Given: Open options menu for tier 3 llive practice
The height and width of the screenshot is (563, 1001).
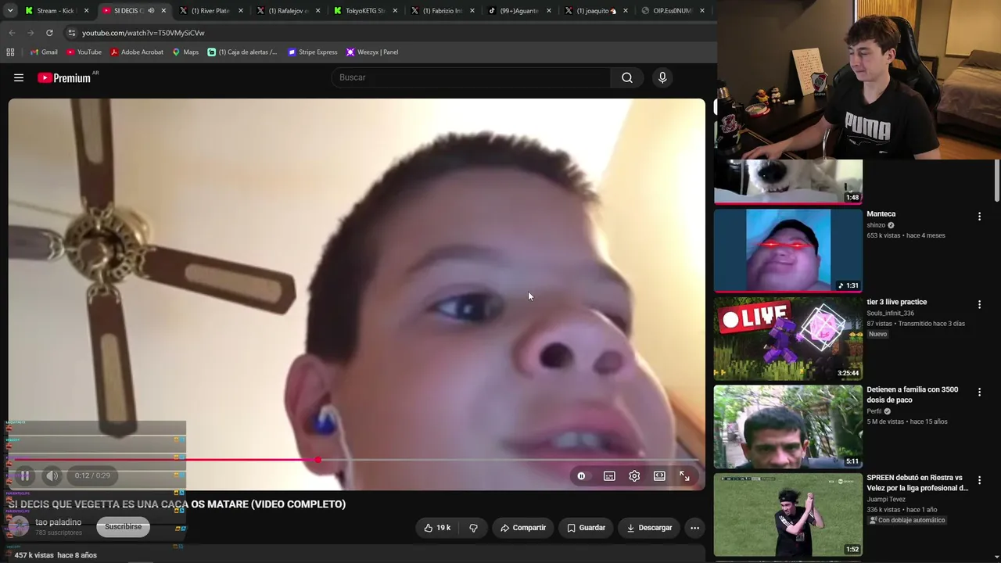Looking at the screenshot, I should pos(979,305).
